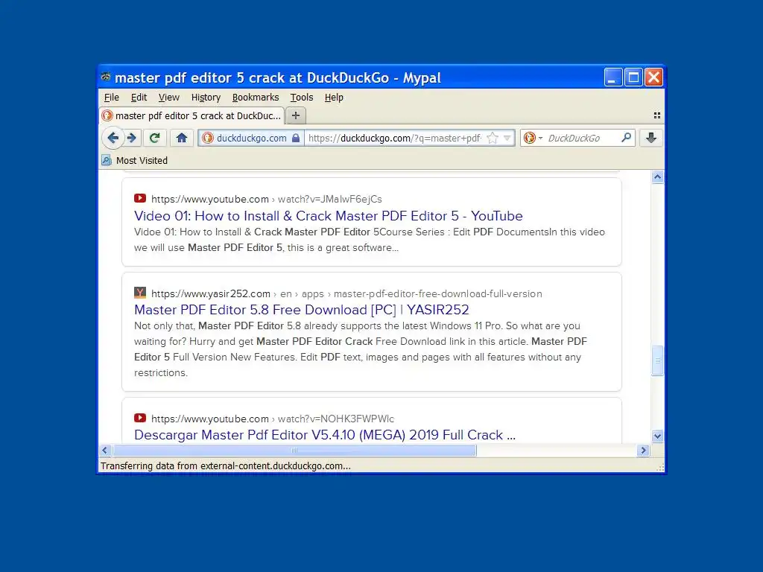Click snippet text 'Not only that, Master PDF Editor'
The height and width of the screenshot is (572, 763).
click(x=209, y=326)
